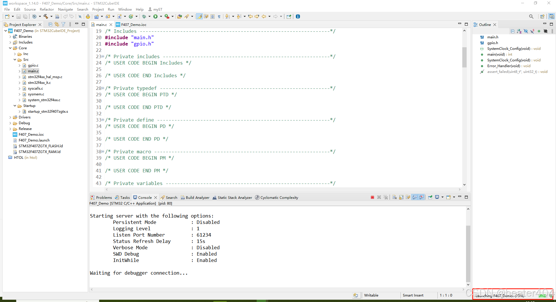
Task: Click the console vertical scrollbar thumb
Action: click(x=468, y=254)
